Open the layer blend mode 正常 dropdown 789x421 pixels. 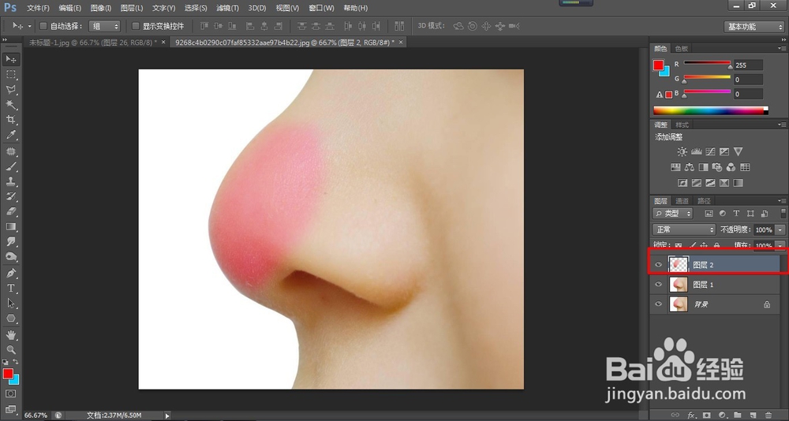point(684,229)
